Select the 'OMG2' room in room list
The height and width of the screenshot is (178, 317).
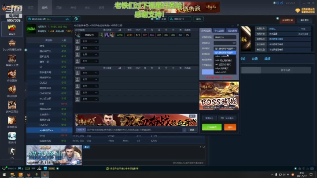point(49,83)
